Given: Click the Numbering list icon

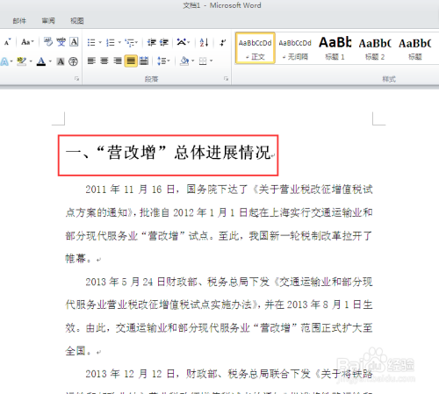Looking at the screenshot, I should click(x=111, y=43).
